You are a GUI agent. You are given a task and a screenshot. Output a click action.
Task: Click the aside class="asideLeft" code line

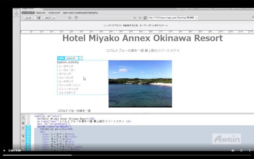pos(54,126)
